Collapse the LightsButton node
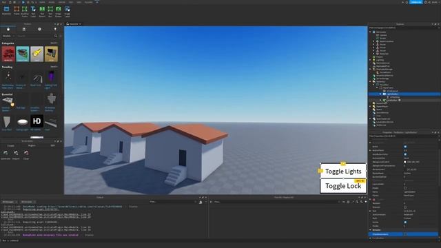The height and width of the screenshot is (248, 441). coord(380,94)
